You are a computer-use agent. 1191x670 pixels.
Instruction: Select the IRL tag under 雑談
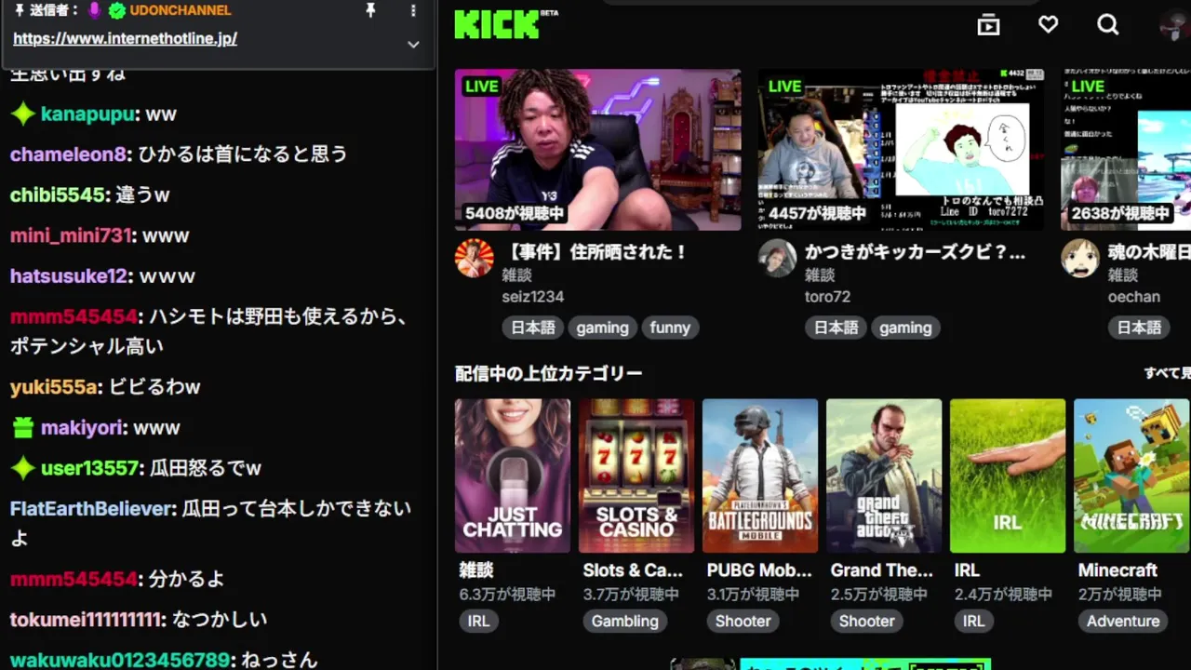tap(478, 621)
